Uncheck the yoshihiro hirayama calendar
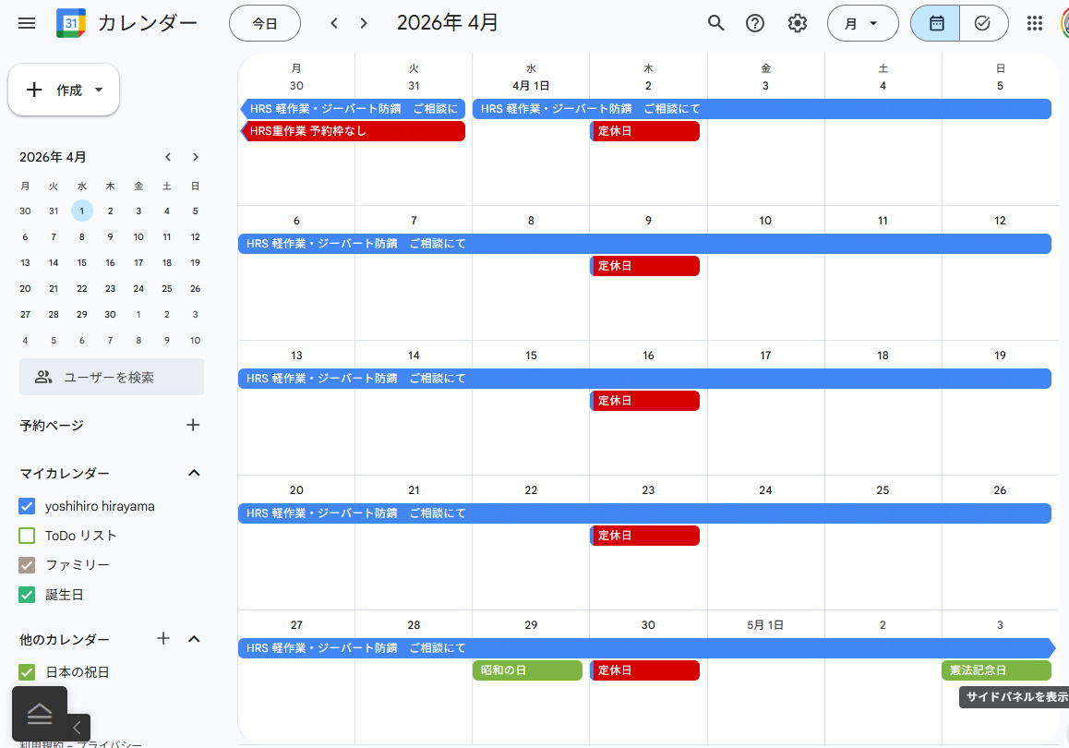The width and height of the screenshot is (1069, 748). pos(27,506)
